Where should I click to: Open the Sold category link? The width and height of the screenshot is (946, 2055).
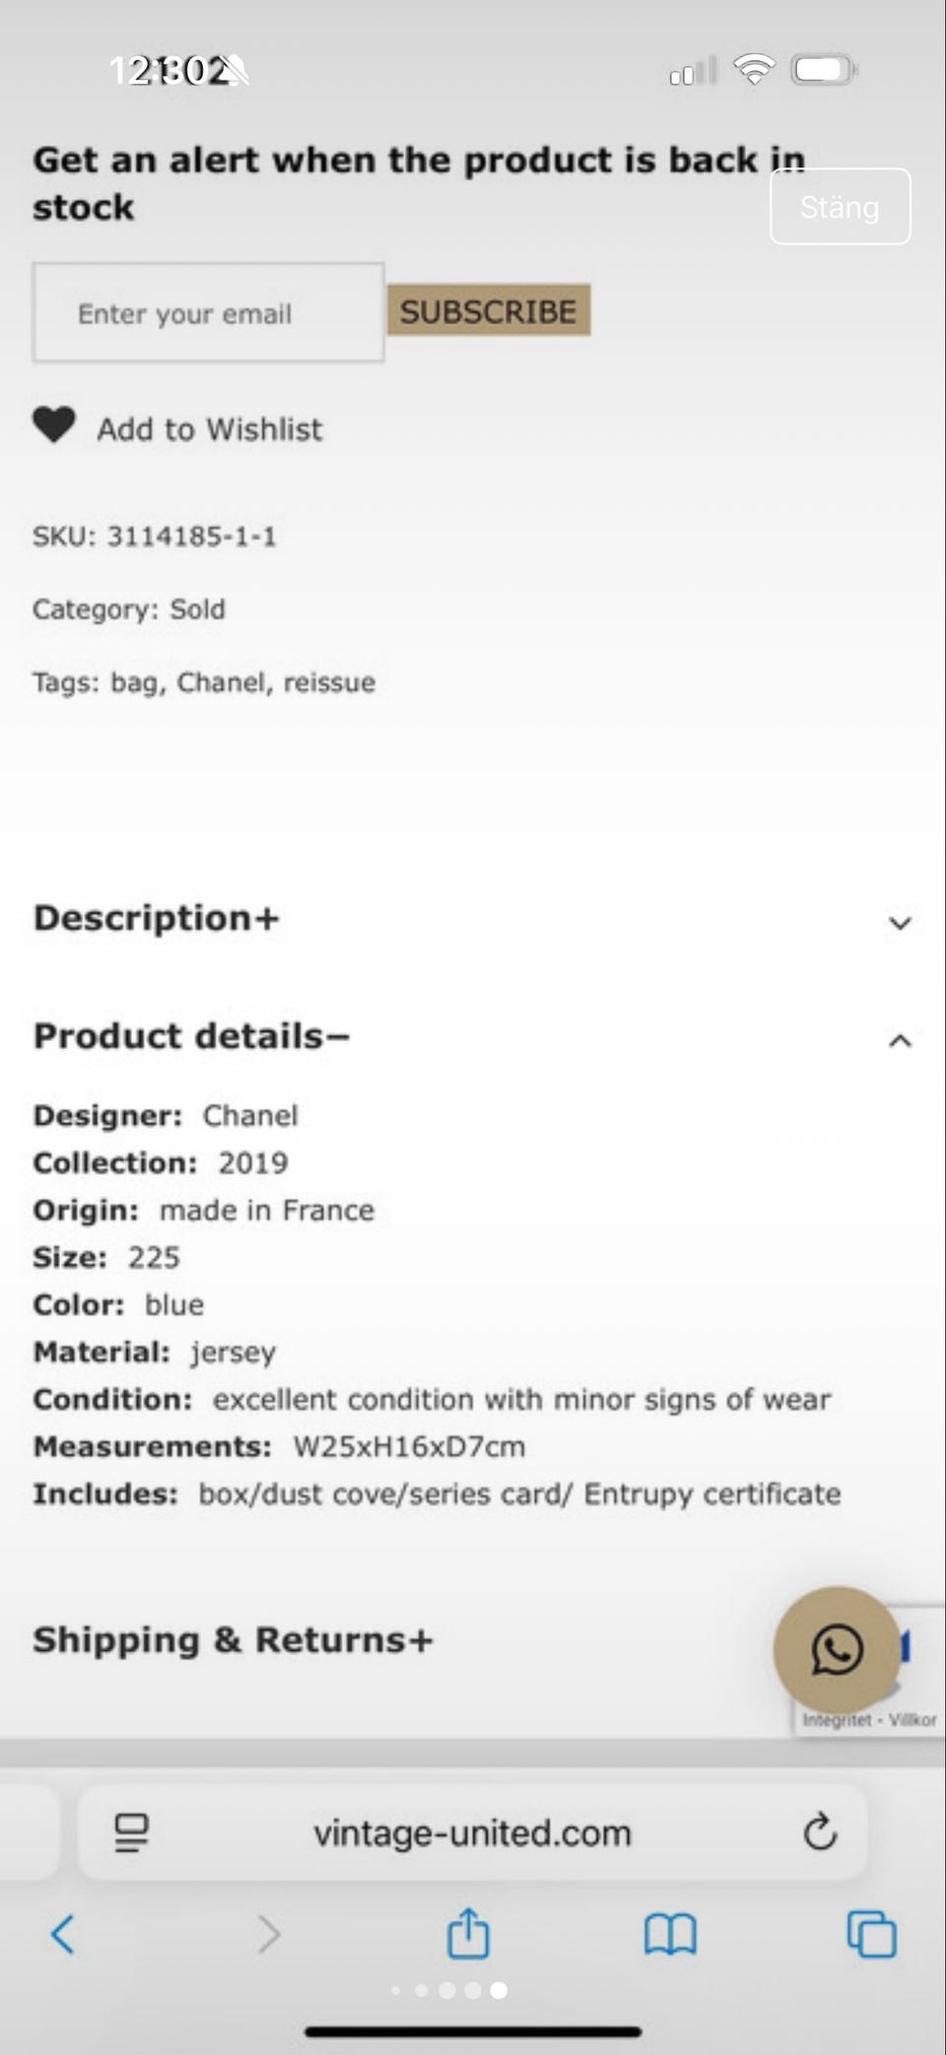[197, 609]
